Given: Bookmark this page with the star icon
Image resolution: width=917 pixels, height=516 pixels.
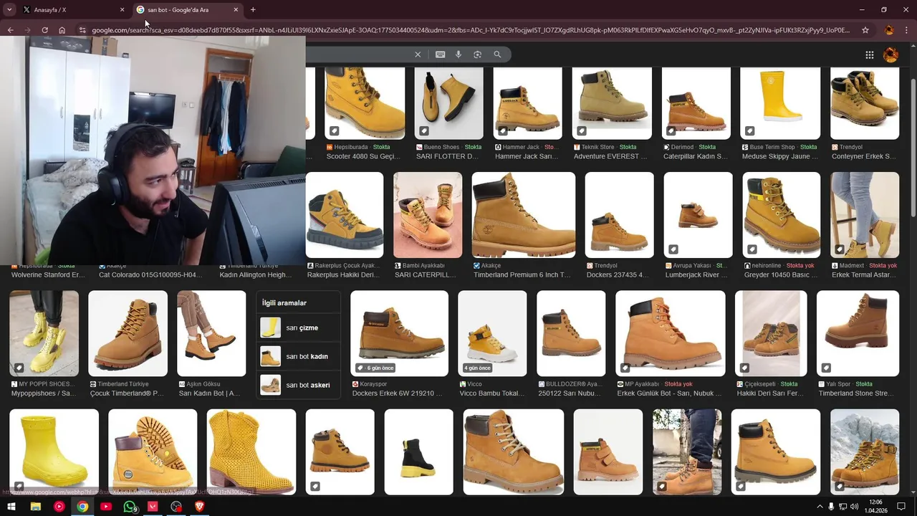Looking at the screenshot, I should [x=865, y=30].
